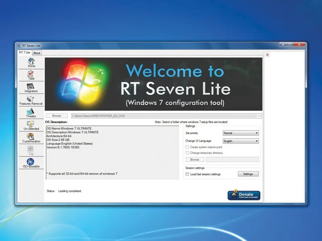This screenshot has height=241, width=322.
Task: Select the 'Version:6.1.7600.16385' line
Action: tap(63, 147)
